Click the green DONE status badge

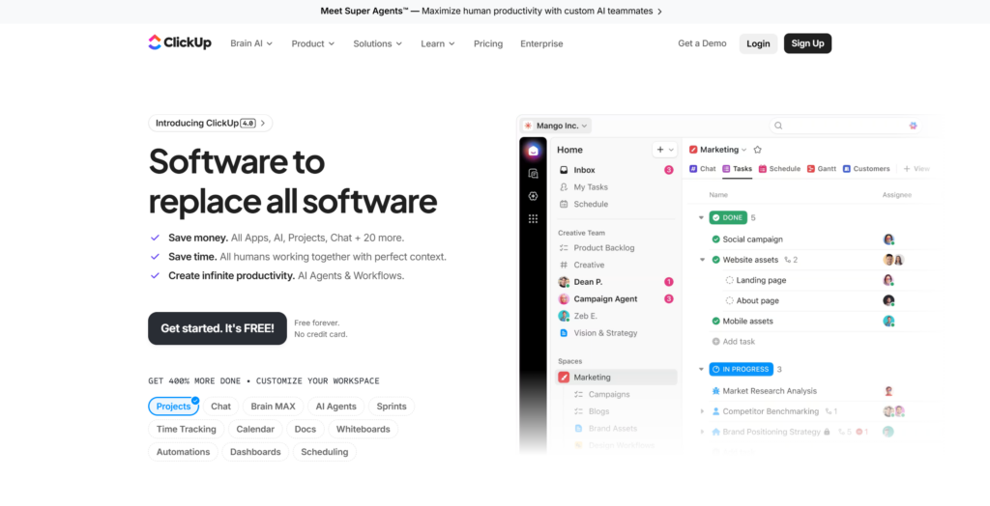tap(728, 217)
